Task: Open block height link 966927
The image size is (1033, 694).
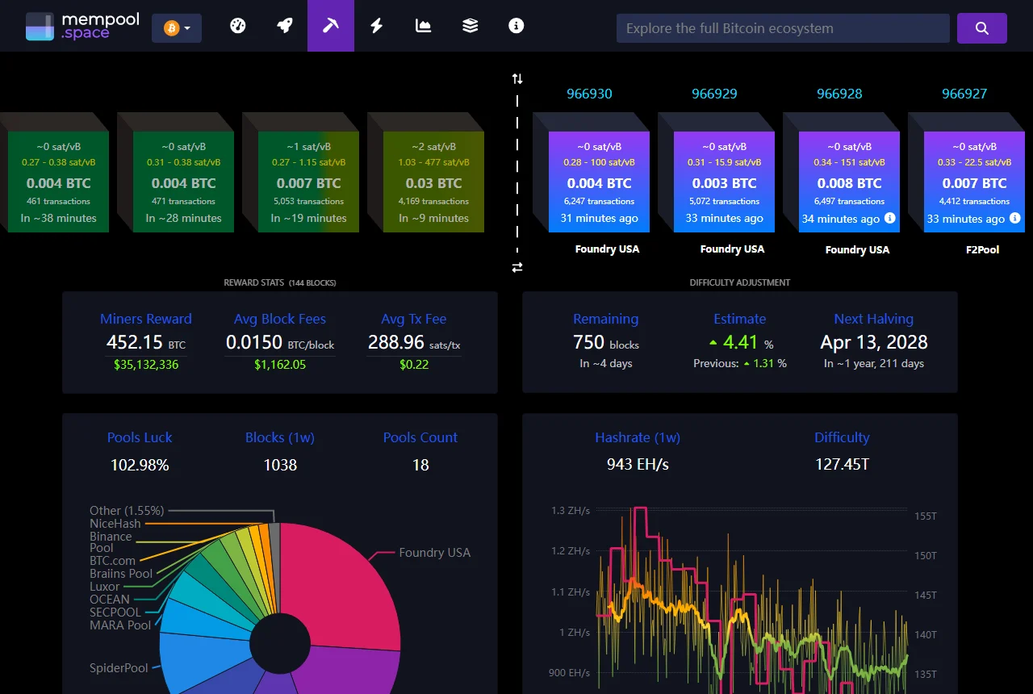Action: tap(964, 94)
